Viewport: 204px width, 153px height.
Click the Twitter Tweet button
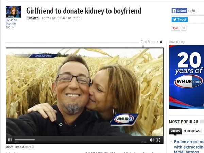180,20
